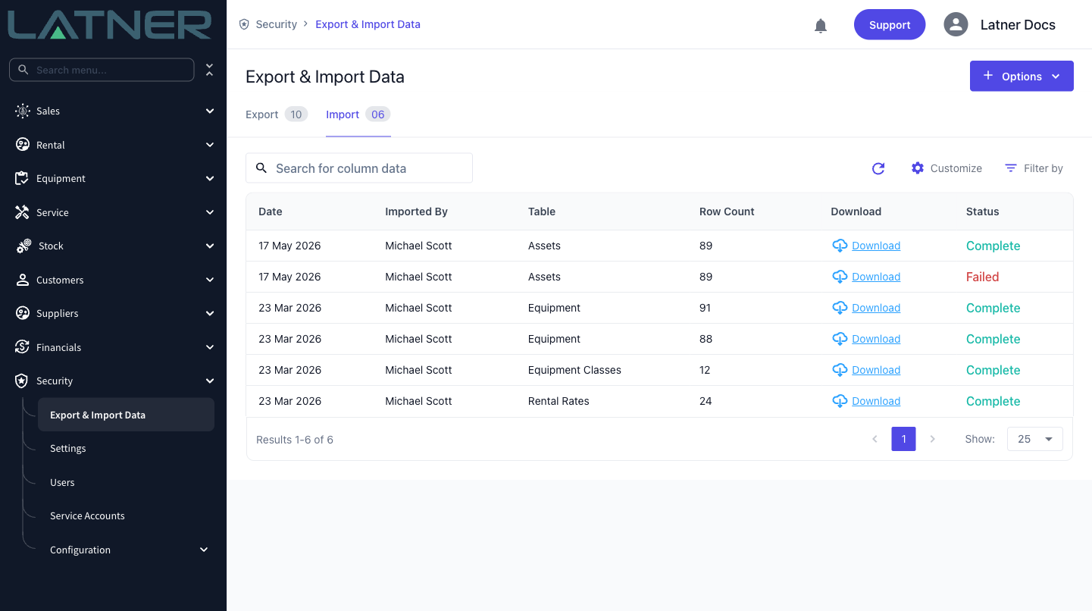Expand the Customers menu chevron
The height and width of the screenshot is (611, 1092).
point(210,280)
